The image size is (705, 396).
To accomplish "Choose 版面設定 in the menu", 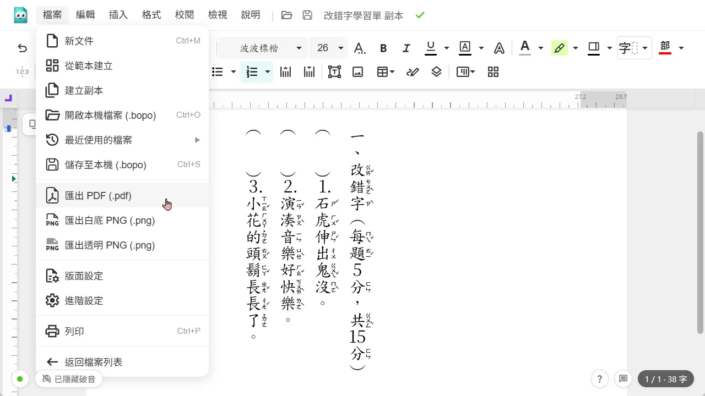I will pos(122,276).
